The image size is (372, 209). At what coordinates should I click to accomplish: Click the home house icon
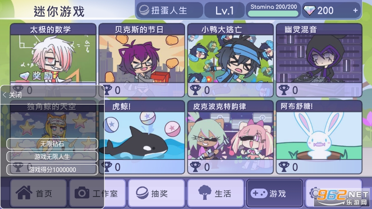[24, 193]
